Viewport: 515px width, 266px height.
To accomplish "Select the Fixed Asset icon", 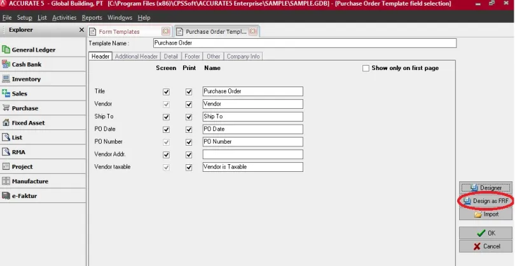I will (6, 123).
